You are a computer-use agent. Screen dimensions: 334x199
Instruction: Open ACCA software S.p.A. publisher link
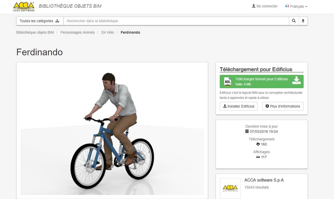point(264,180)
